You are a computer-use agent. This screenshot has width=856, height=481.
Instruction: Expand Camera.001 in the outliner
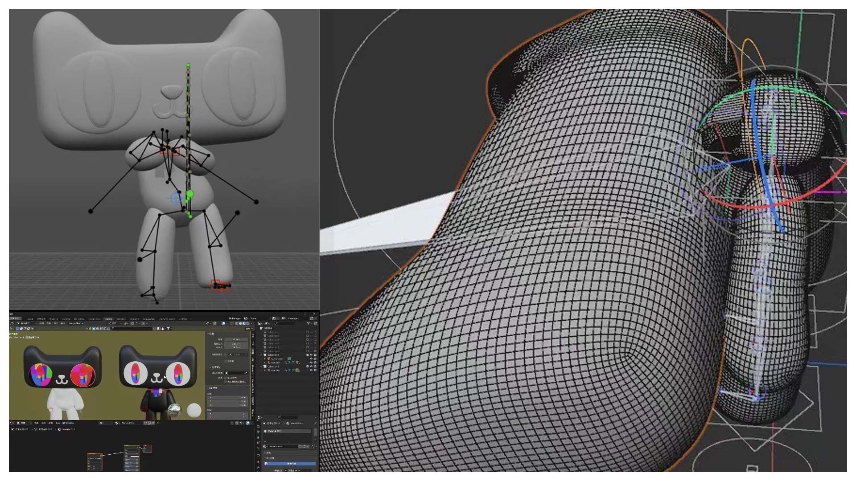(x=265, y=359)
